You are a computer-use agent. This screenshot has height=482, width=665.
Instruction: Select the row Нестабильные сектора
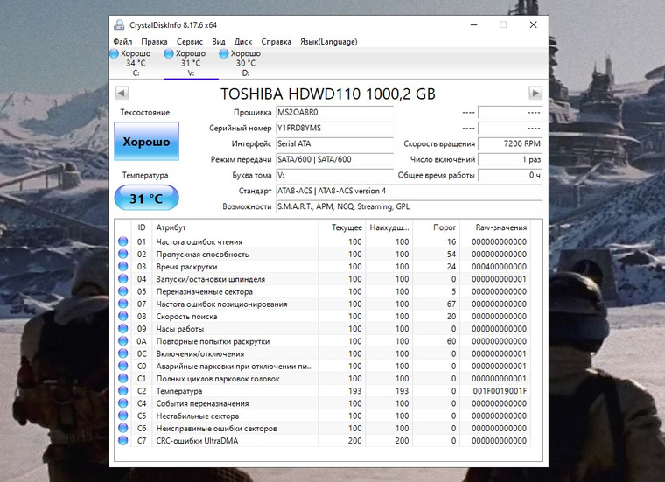(x=323, y=416)
